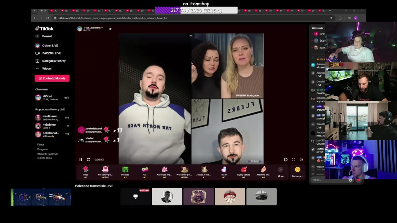
Task: Open stream settings gear icon
Action: pyautogui.click(x=286, y=160)
